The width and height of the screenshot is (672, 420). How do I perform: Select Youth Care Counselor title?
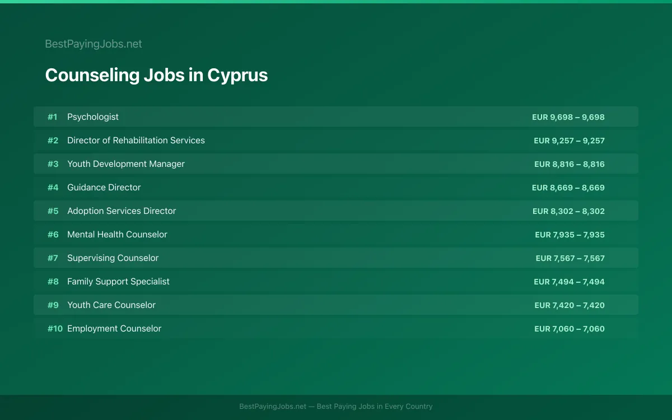tap(111, 305)
